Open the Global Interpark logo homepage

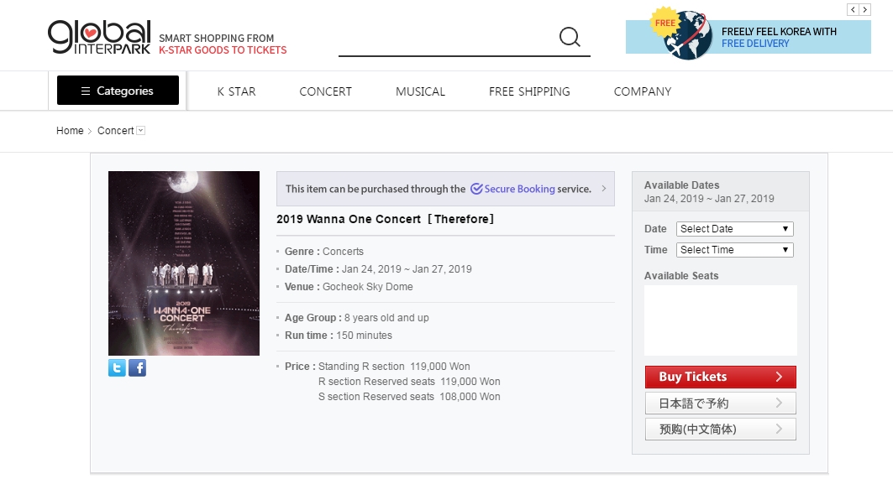coord(99,37)
